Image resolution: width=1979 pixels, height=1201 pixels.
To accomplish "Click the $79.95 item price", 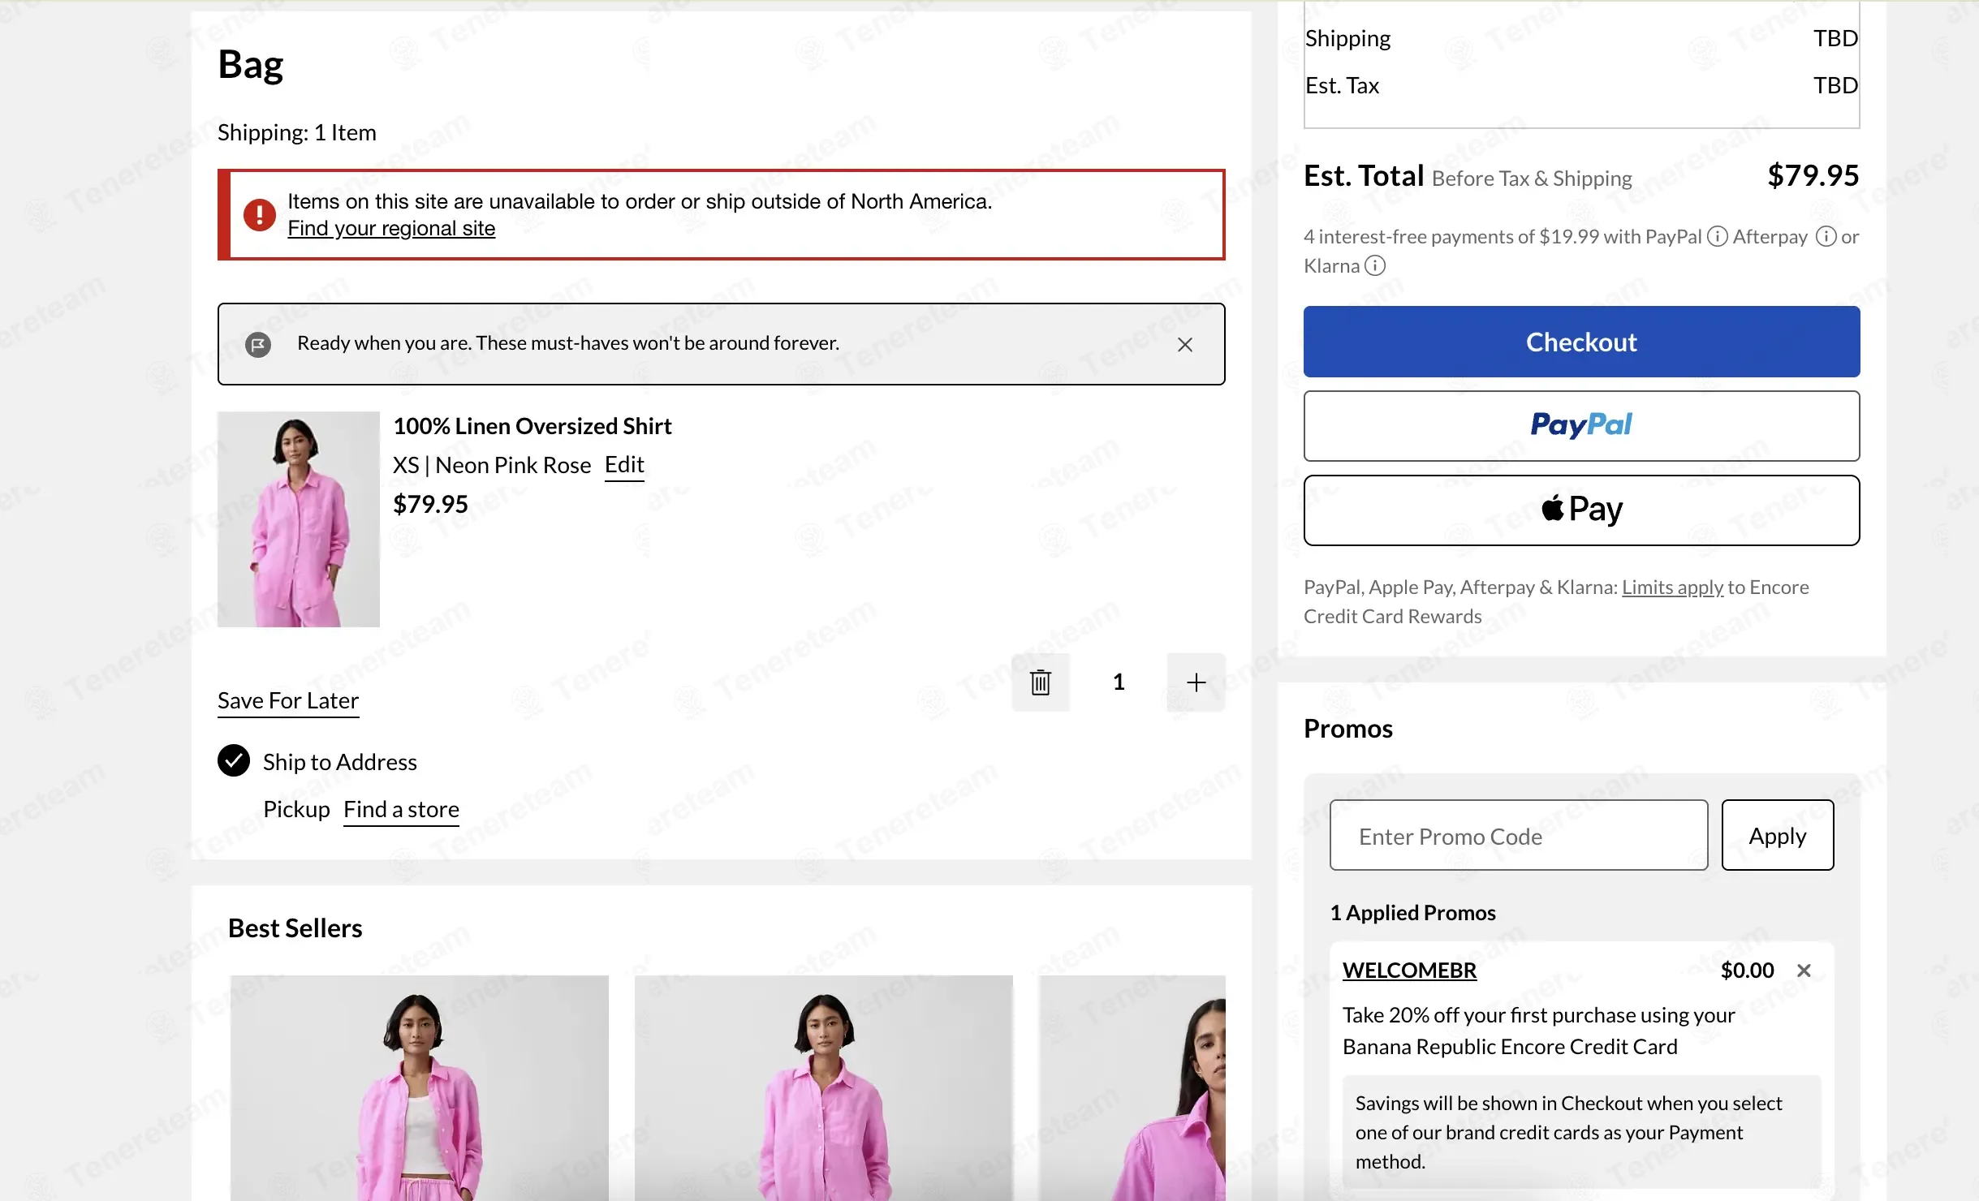I will coord(430,504).
